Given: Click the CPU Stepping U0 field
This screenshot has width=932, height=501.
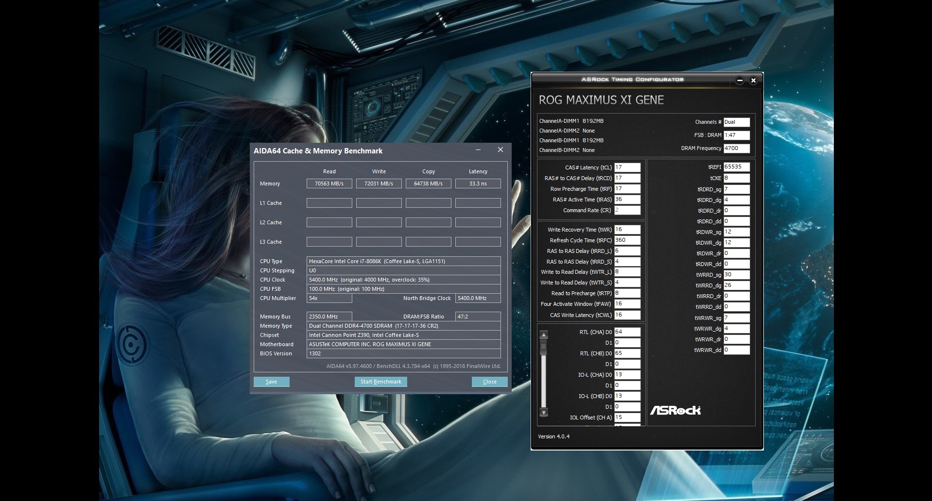Looking at the screenshot, I should click(x=403, y=270).
